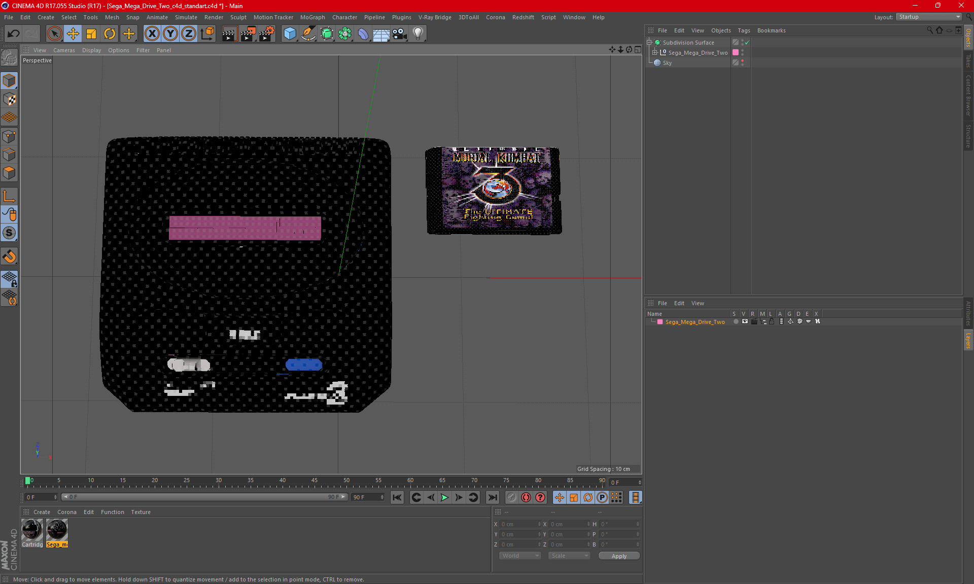
Task: Add a Camera object
Action: (x=400, y=34)
